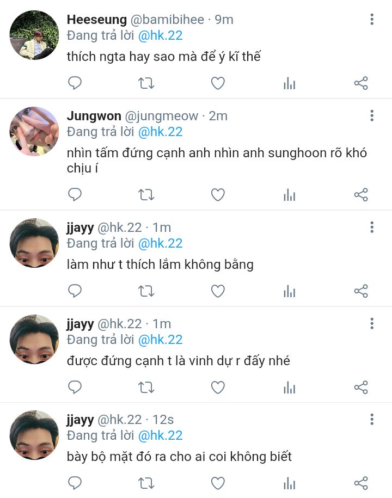Reply to Jungwon's tweet

tap(75, 195)
